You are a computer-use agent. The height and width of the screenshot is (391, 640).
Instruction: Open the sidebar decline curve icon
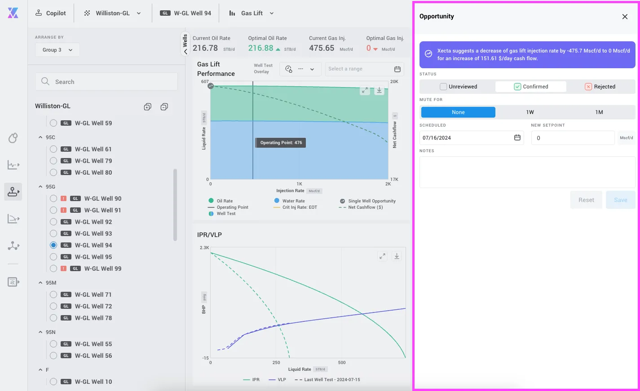pos(13,219)
